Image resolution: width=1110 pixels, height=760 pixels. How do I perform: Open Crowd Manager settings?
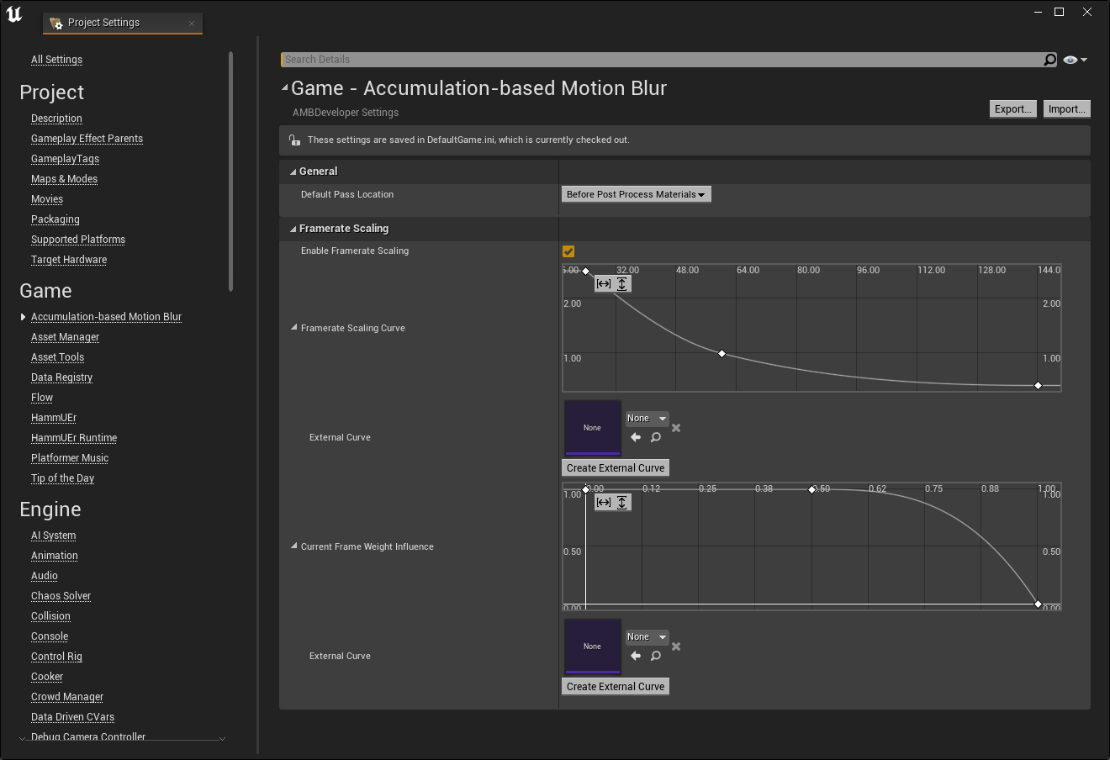click(x=67, y=697)
